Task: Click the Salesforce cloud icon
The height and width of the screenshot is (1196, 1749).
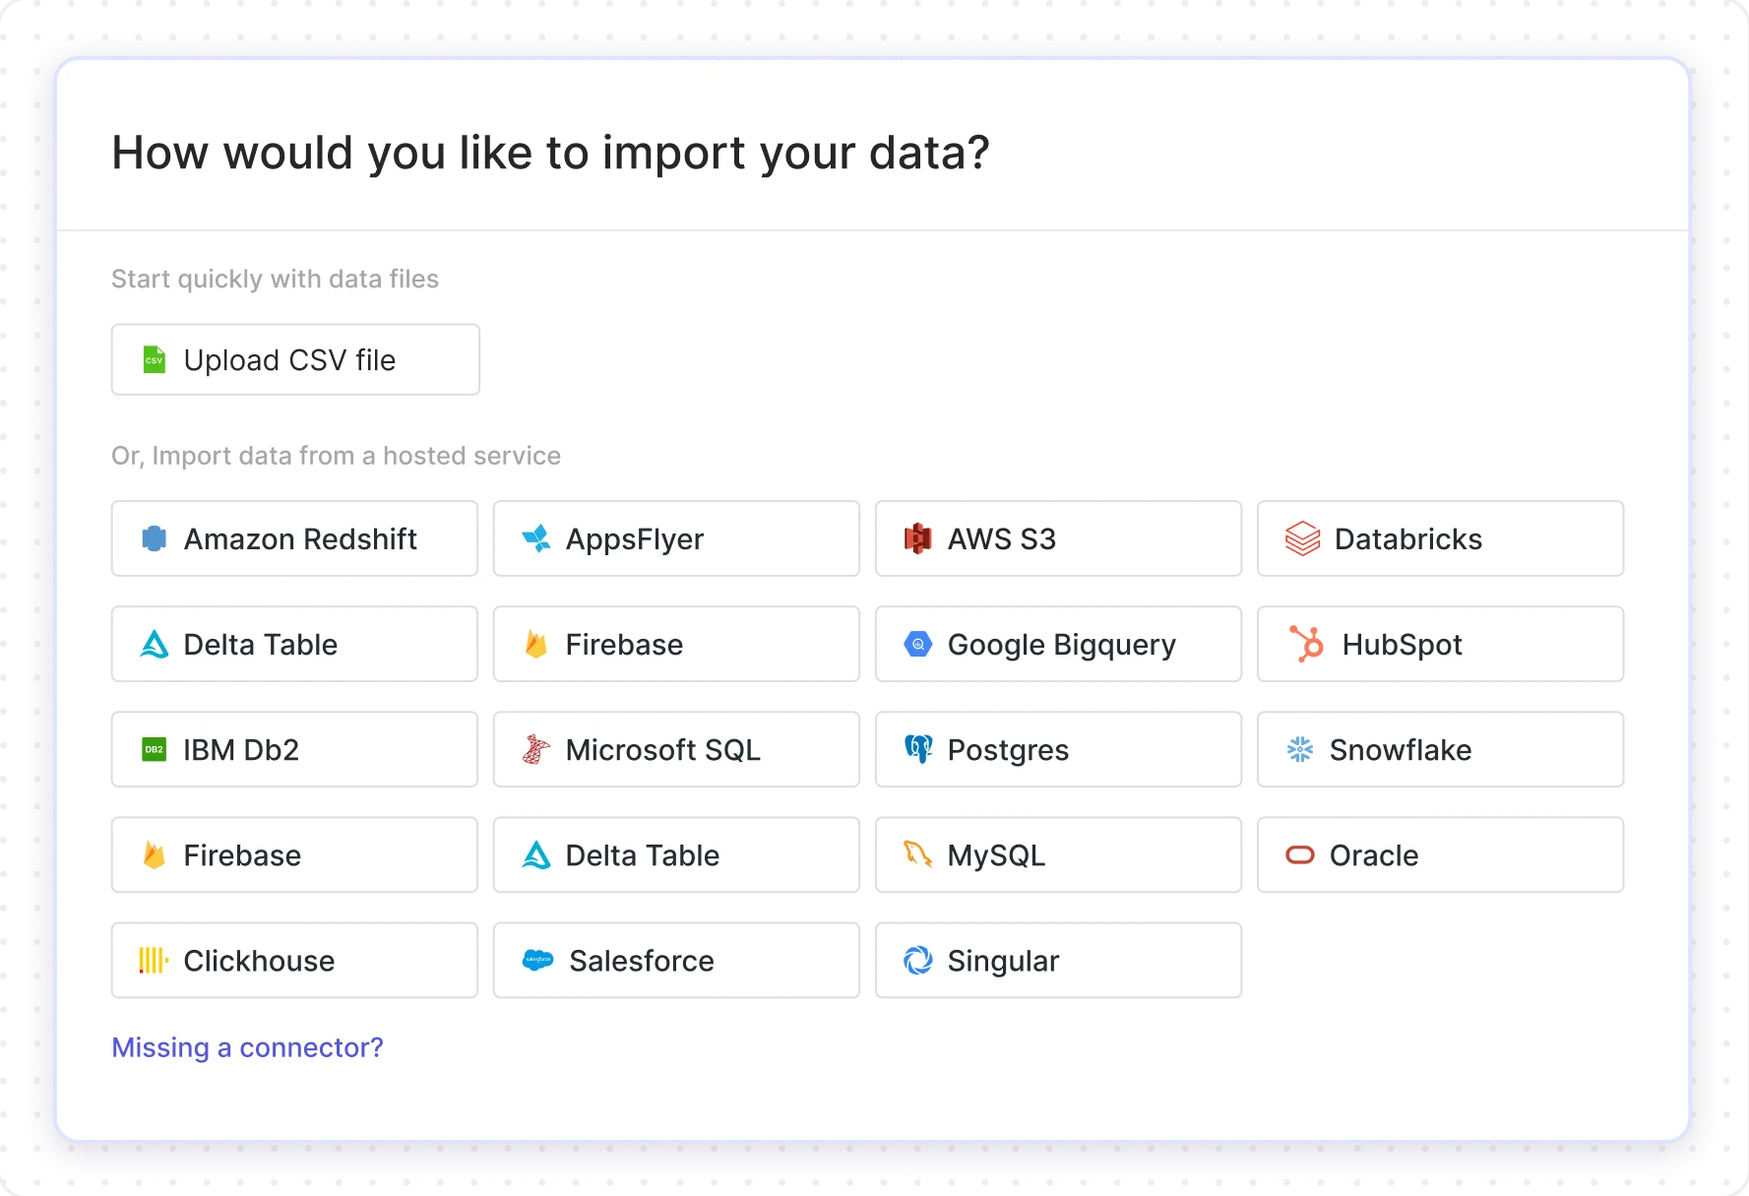Action: click(537, 960)
